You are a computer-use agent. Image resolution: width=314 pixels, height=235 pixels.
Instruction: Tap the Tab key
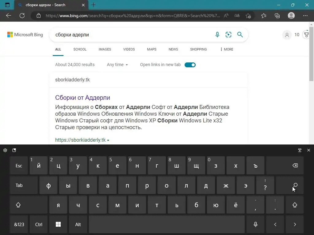(24, 185)
